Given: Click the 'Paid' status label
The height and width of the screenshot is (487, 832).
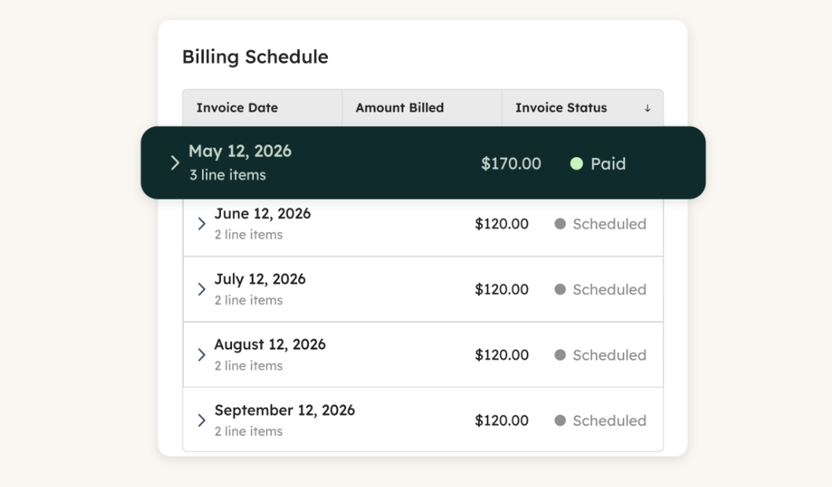Looking at the screenshot, I should pos(608,163).
